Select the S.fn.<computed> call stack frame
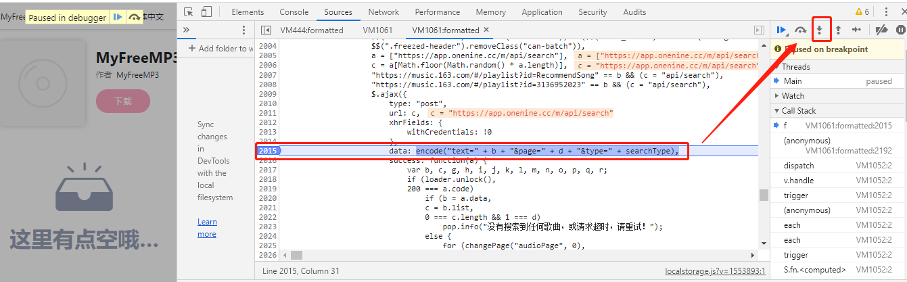This screenshot has width=907, height=282. coord(839,270)
